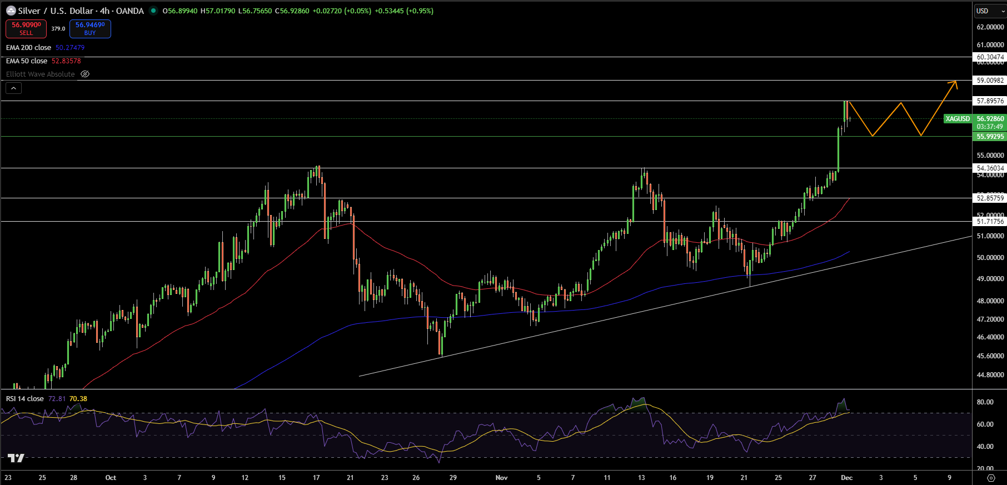
Task: Click the XAGUSD symbol price tag
Action: [x=958, y=119]
